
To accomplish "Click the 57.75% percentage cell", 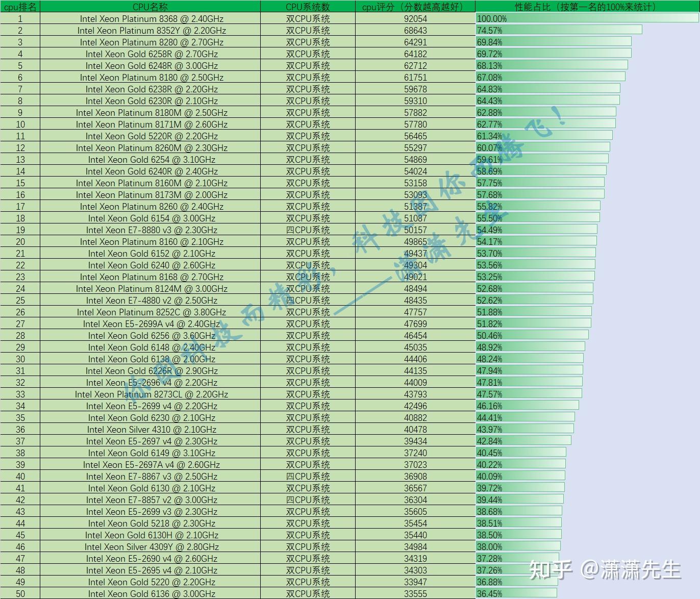I will pos(587,183).
